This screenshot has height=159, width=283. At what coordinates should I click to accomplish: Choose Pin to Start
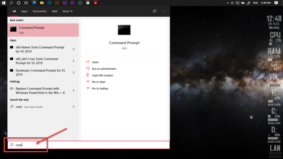pos(98,82)
